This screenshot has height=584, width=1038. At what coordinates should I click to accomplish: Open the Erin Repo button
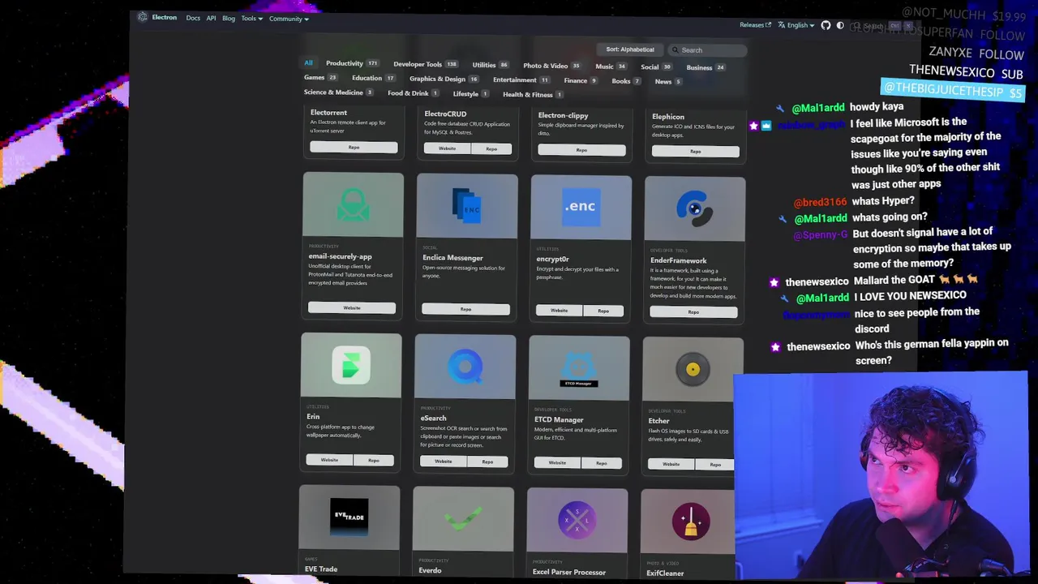coord(374,460)
